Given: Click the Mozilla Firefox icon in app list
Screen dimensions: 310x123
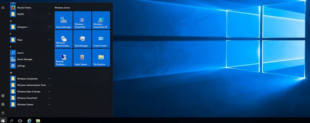Looking at the screenshot, I should coord(13,8).
